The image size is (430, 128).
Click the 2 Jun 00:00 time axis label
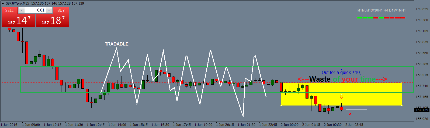[290, 125]
